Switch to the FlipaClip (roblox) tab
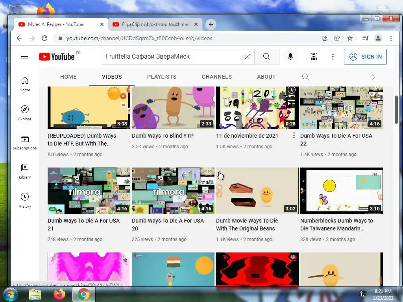This screenshot has width=403, height=302. point(155,24)
